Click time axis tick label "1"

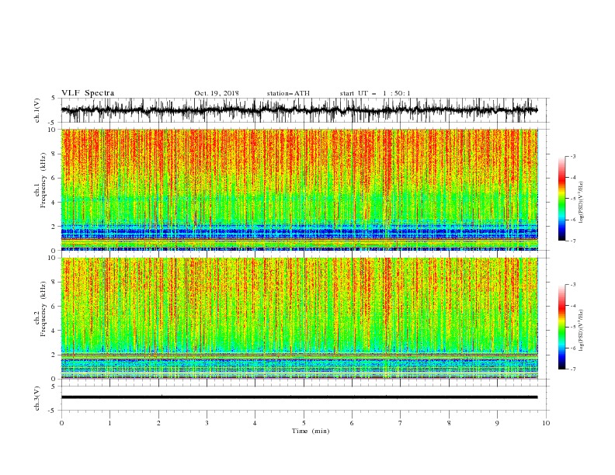click(x=109, y=423)
